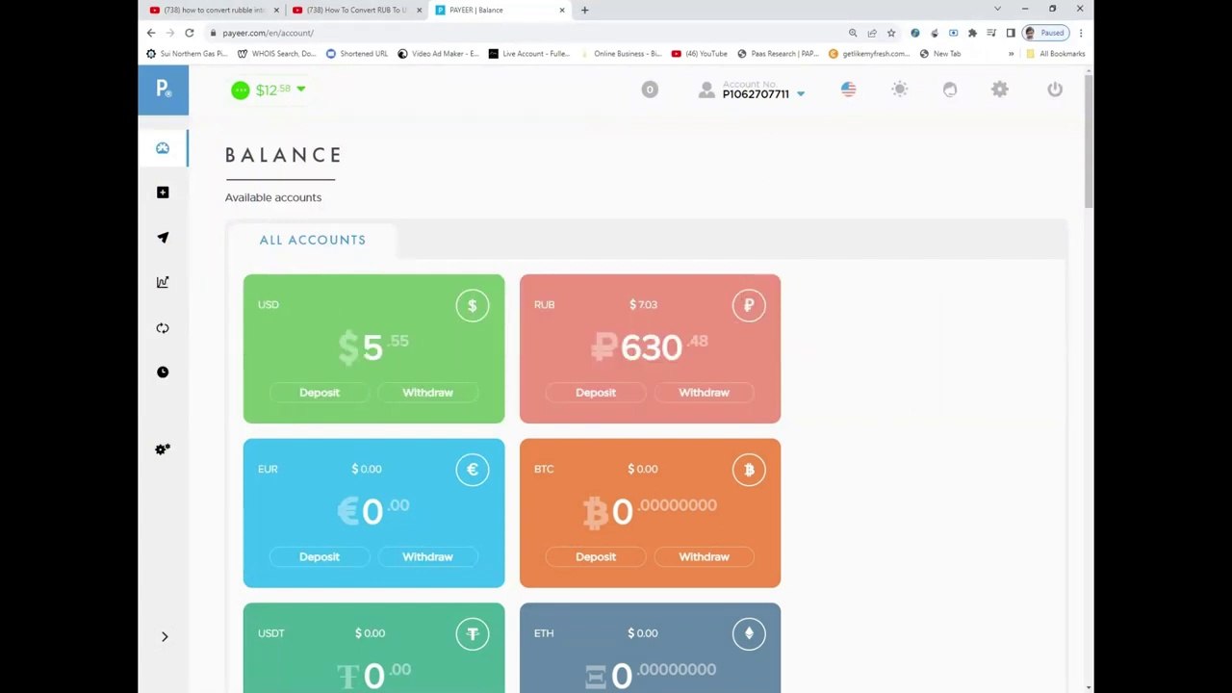Click the dollar icon on USD card
This screenshot has height=693, width=1232.
pos(473,306)
